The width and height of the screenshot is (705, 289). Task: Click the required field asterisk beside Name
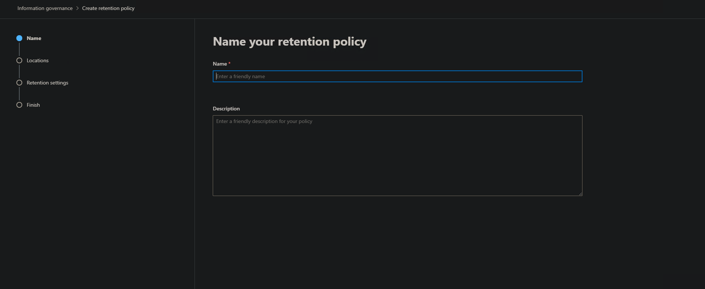point(229,63)
